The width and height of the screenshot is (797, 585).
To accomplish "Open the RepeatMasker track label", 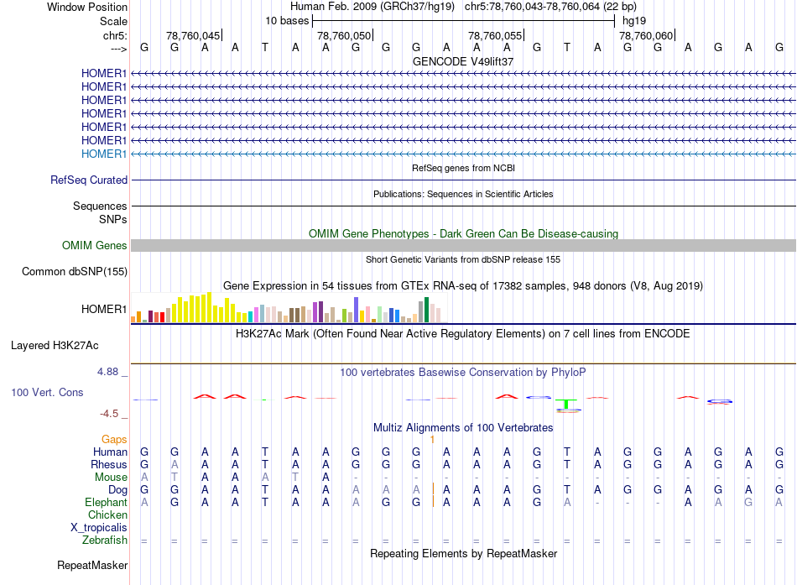I will [x=92, y=566].
